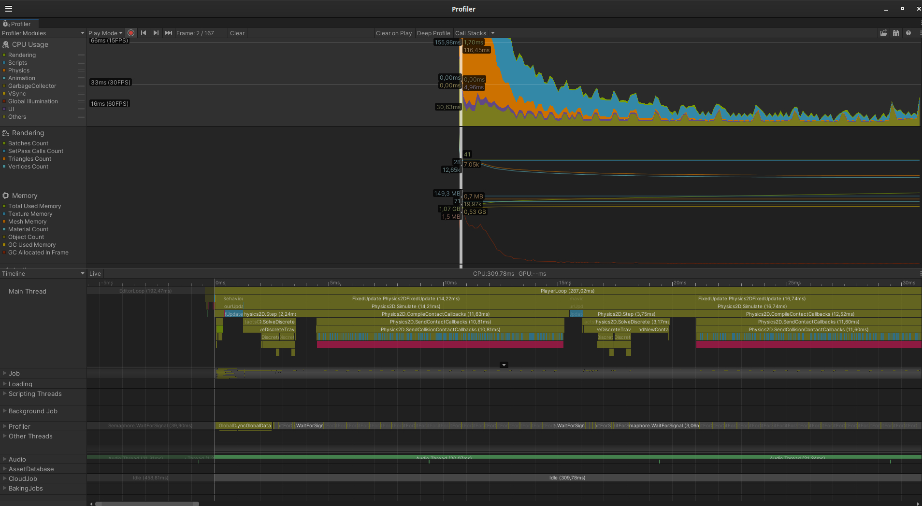922x506 pixels.
Task: Click the 15ms mark on the timeline ruler
Action: tap(564, 283)
